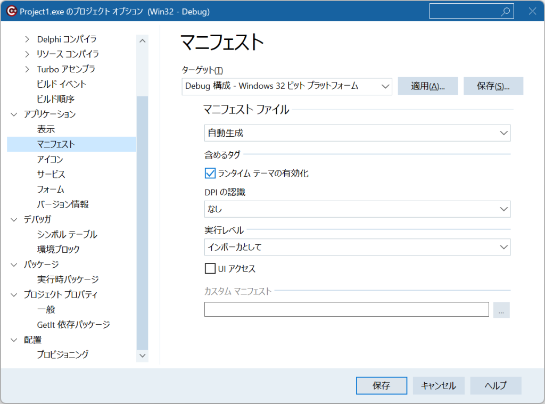Select シンボル テーブル in the tree
Image resolution: width=545 pixels, height=404 pixels.
coord(67,234)
